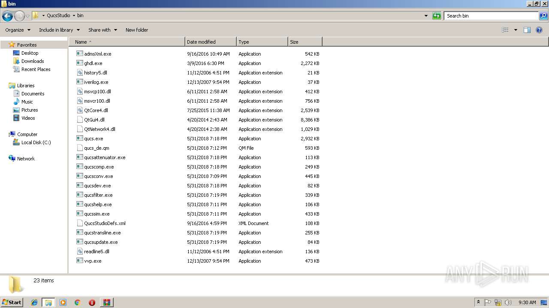Image resolution: width=549 pixels, height=308 pixels.
Task: Show the preview pane icon
Action: point(527,30)
